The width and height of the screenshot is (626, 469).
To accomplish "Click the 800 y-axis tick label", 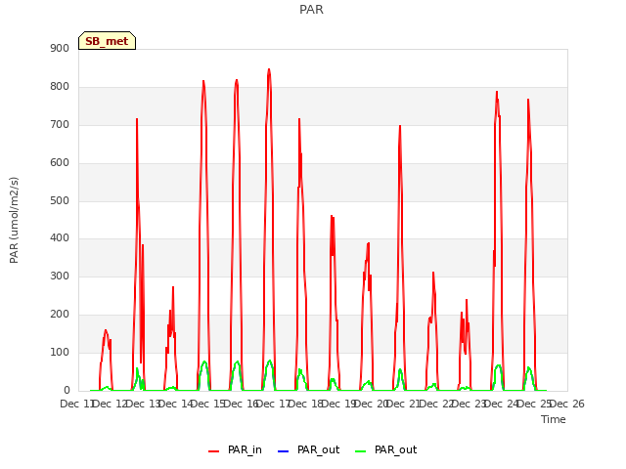I will click(60, 87).
